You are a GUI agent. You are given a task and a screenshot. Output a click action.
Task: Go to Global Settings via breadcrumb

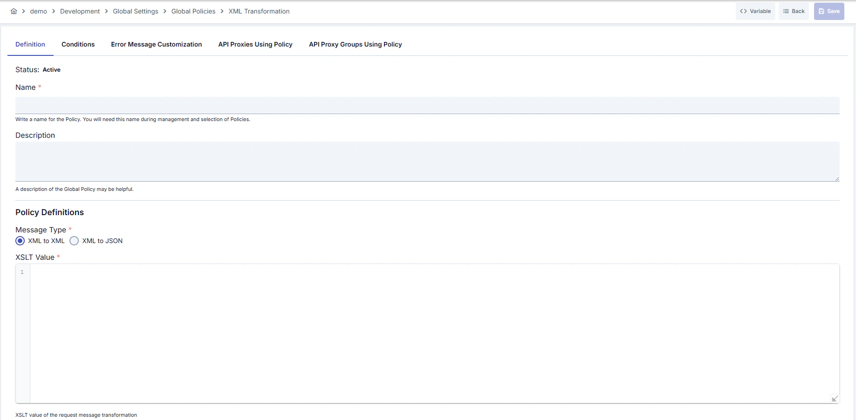coord(135,11)
